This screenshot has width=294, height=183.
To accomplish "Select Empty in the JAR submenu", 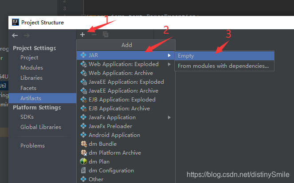I will pyautogui.click(x=224, y=56).
